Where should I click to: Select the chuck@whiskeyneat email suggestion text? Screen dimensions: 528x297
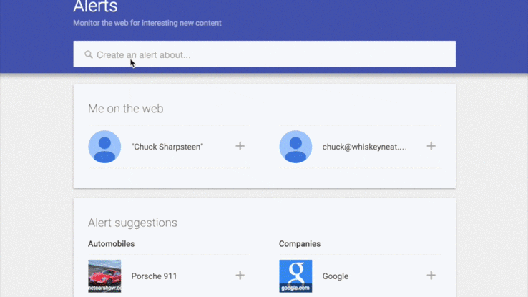364,147
